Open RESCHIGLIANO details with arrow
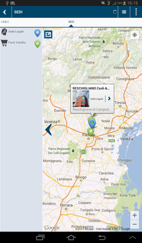 point(109,99)
